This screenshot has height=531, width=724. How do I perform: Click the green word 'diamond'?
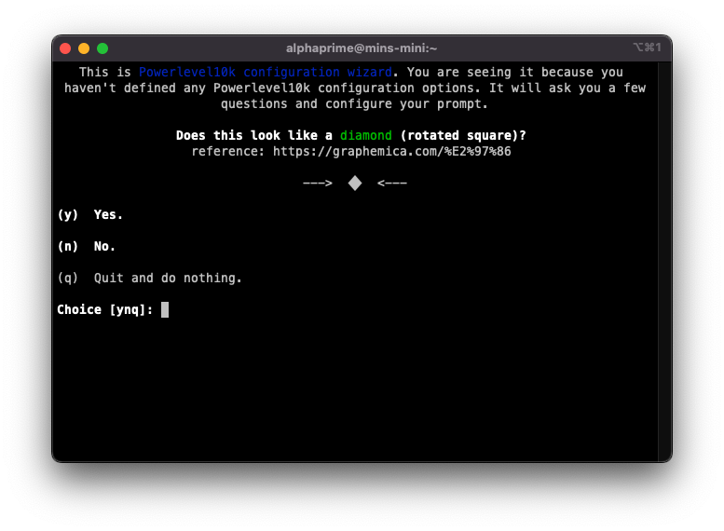click(365, 135)
